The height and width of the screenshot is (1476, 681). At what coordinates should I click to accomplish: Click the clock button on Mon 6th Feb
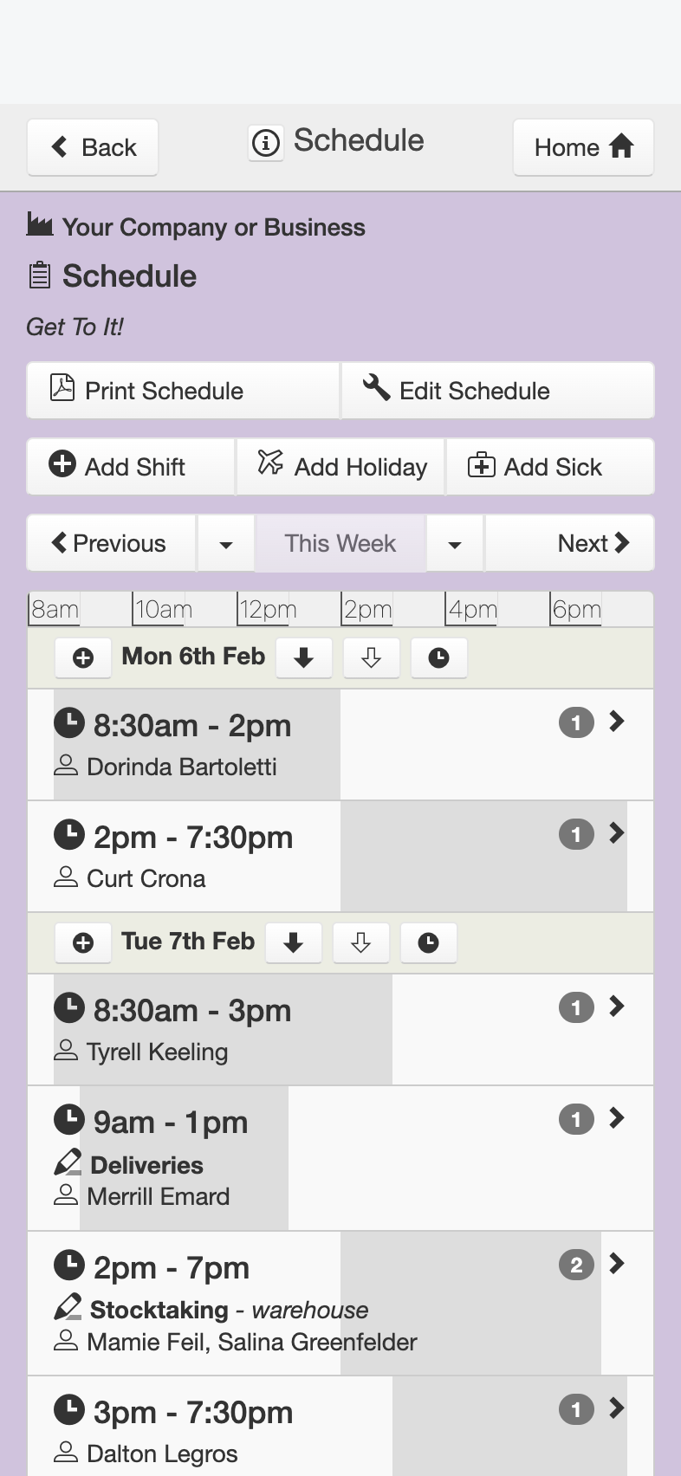click(x=439, y=658)
